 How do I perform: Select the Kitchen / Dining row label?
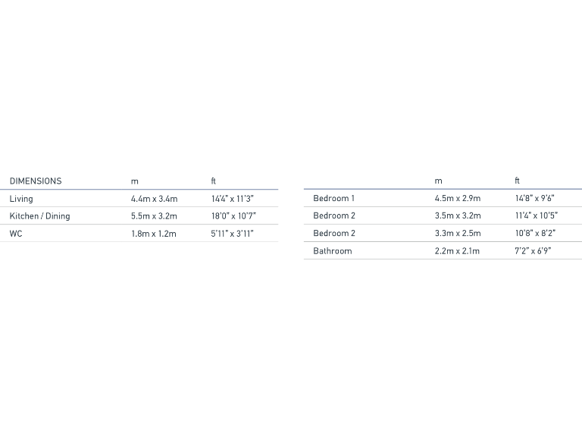[x=39, y=216]
